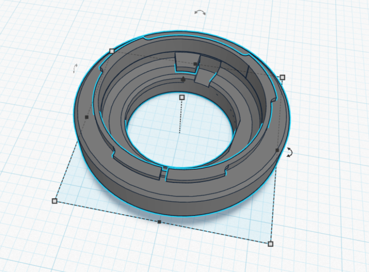Select the white height handle above the hole
This screenshot has height=272, width=369.
coord(182,97)
